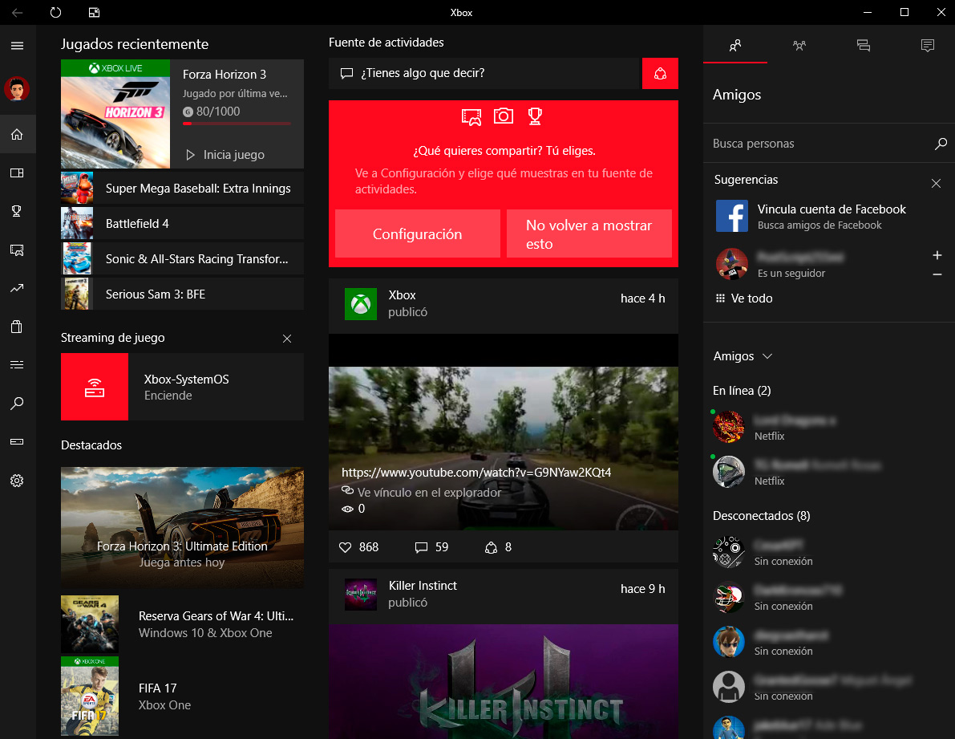
Task: Click the Xbox logo on Xbox post
Action: coord(361,304)
